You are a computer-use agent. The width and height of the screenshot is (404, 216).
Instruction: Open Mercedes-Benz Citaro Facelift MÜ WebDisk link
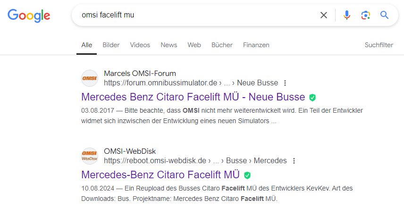click(x=160, y=175)
